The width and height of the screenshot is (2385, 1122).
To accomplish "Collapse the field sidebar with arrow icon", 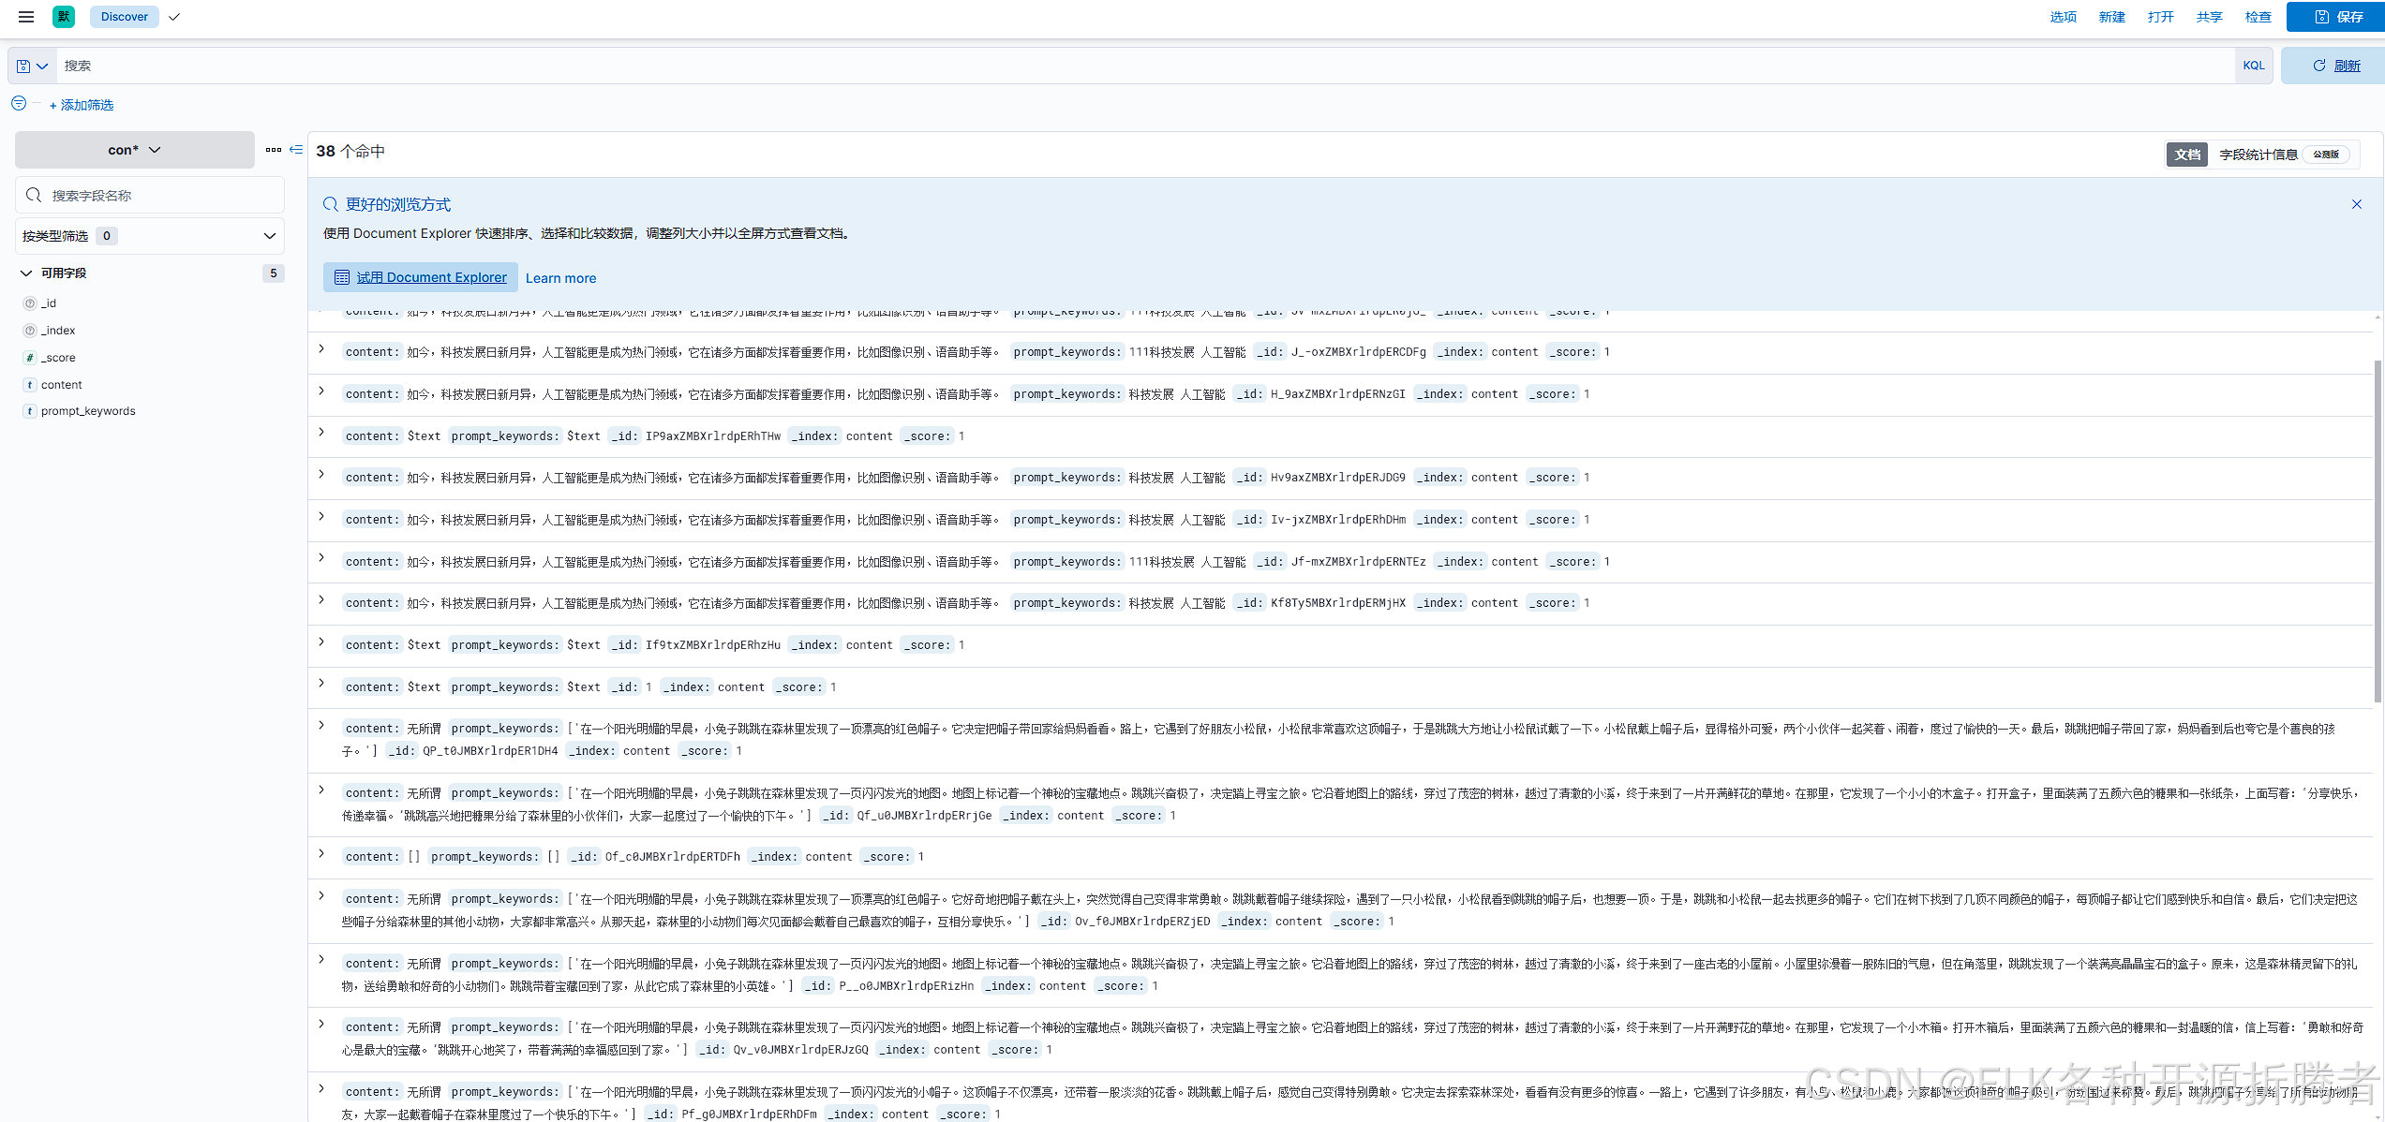I will click(296, 150).
